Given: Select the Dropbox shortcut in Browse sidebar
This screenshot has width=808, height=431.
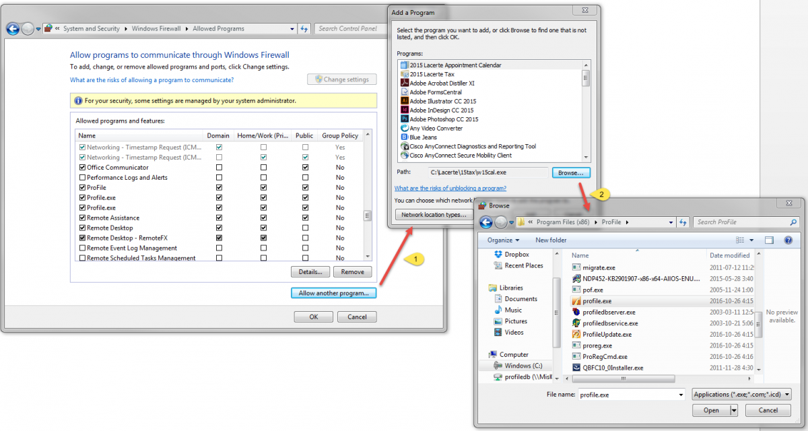Looking at the screenshot, I should click(516, 255).
